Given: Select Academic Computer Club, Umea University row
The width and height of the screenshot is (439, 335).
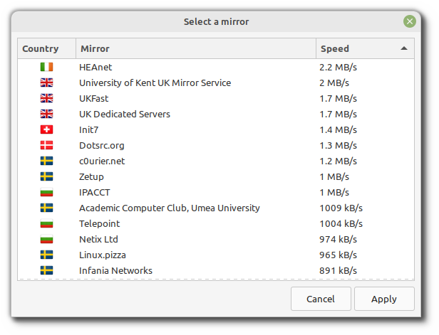Looking at the screenshot, I should coord(169,208).
